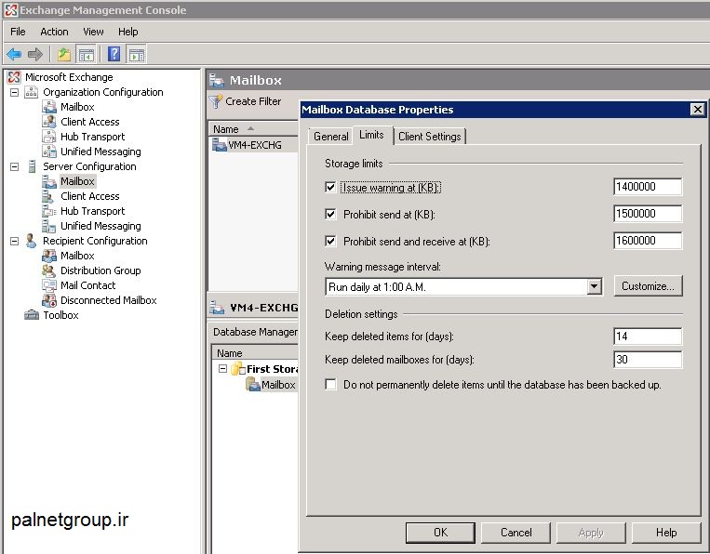Select the Mailbox icon under Organization Configuration
Screen dimensions: 710x554
[x=49, y=107]
